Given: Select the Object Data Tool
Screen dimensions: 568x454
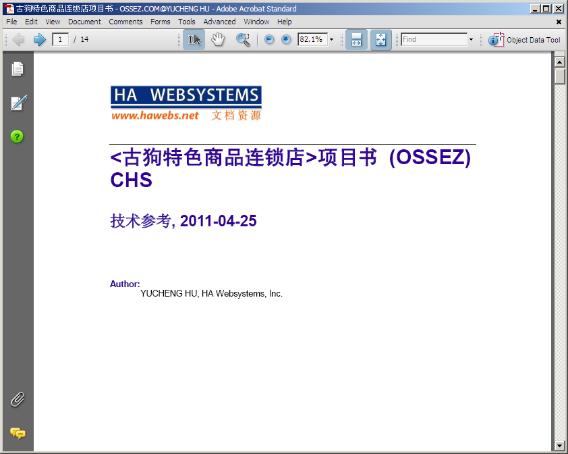Looking at the screenshot, I should (525, 40).
